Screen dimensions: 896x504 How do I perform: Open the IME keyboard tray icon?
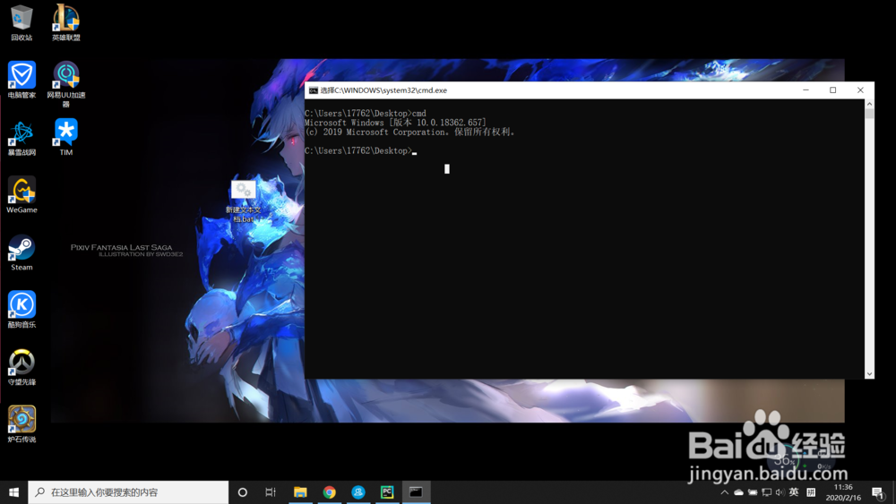811,492
